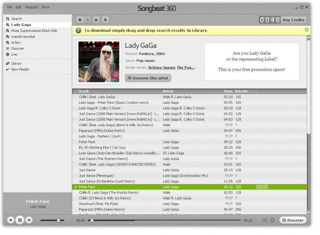Toggle shuffle playback
Image resolution: width=320 pixels, height=235 pixels.
(264, 221)
